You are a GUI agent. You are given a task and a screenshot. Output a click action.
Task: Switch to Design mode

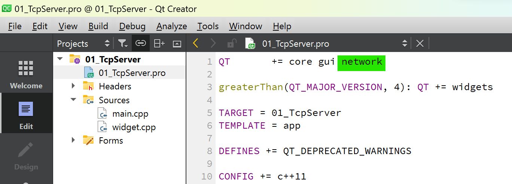point(26,156)
